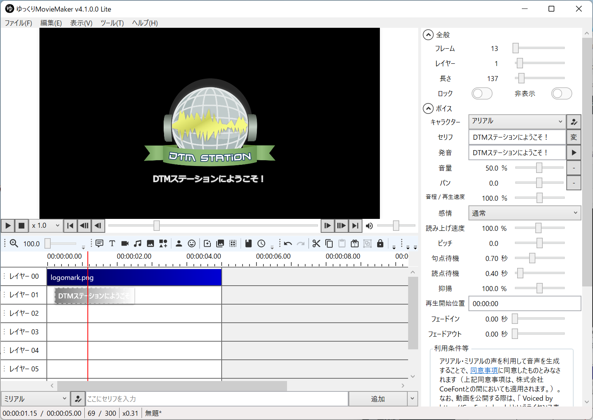Select the logomark.png clip on レイヤー 00
This screenshot has width=593, height=420.
[x=134, y=277]
